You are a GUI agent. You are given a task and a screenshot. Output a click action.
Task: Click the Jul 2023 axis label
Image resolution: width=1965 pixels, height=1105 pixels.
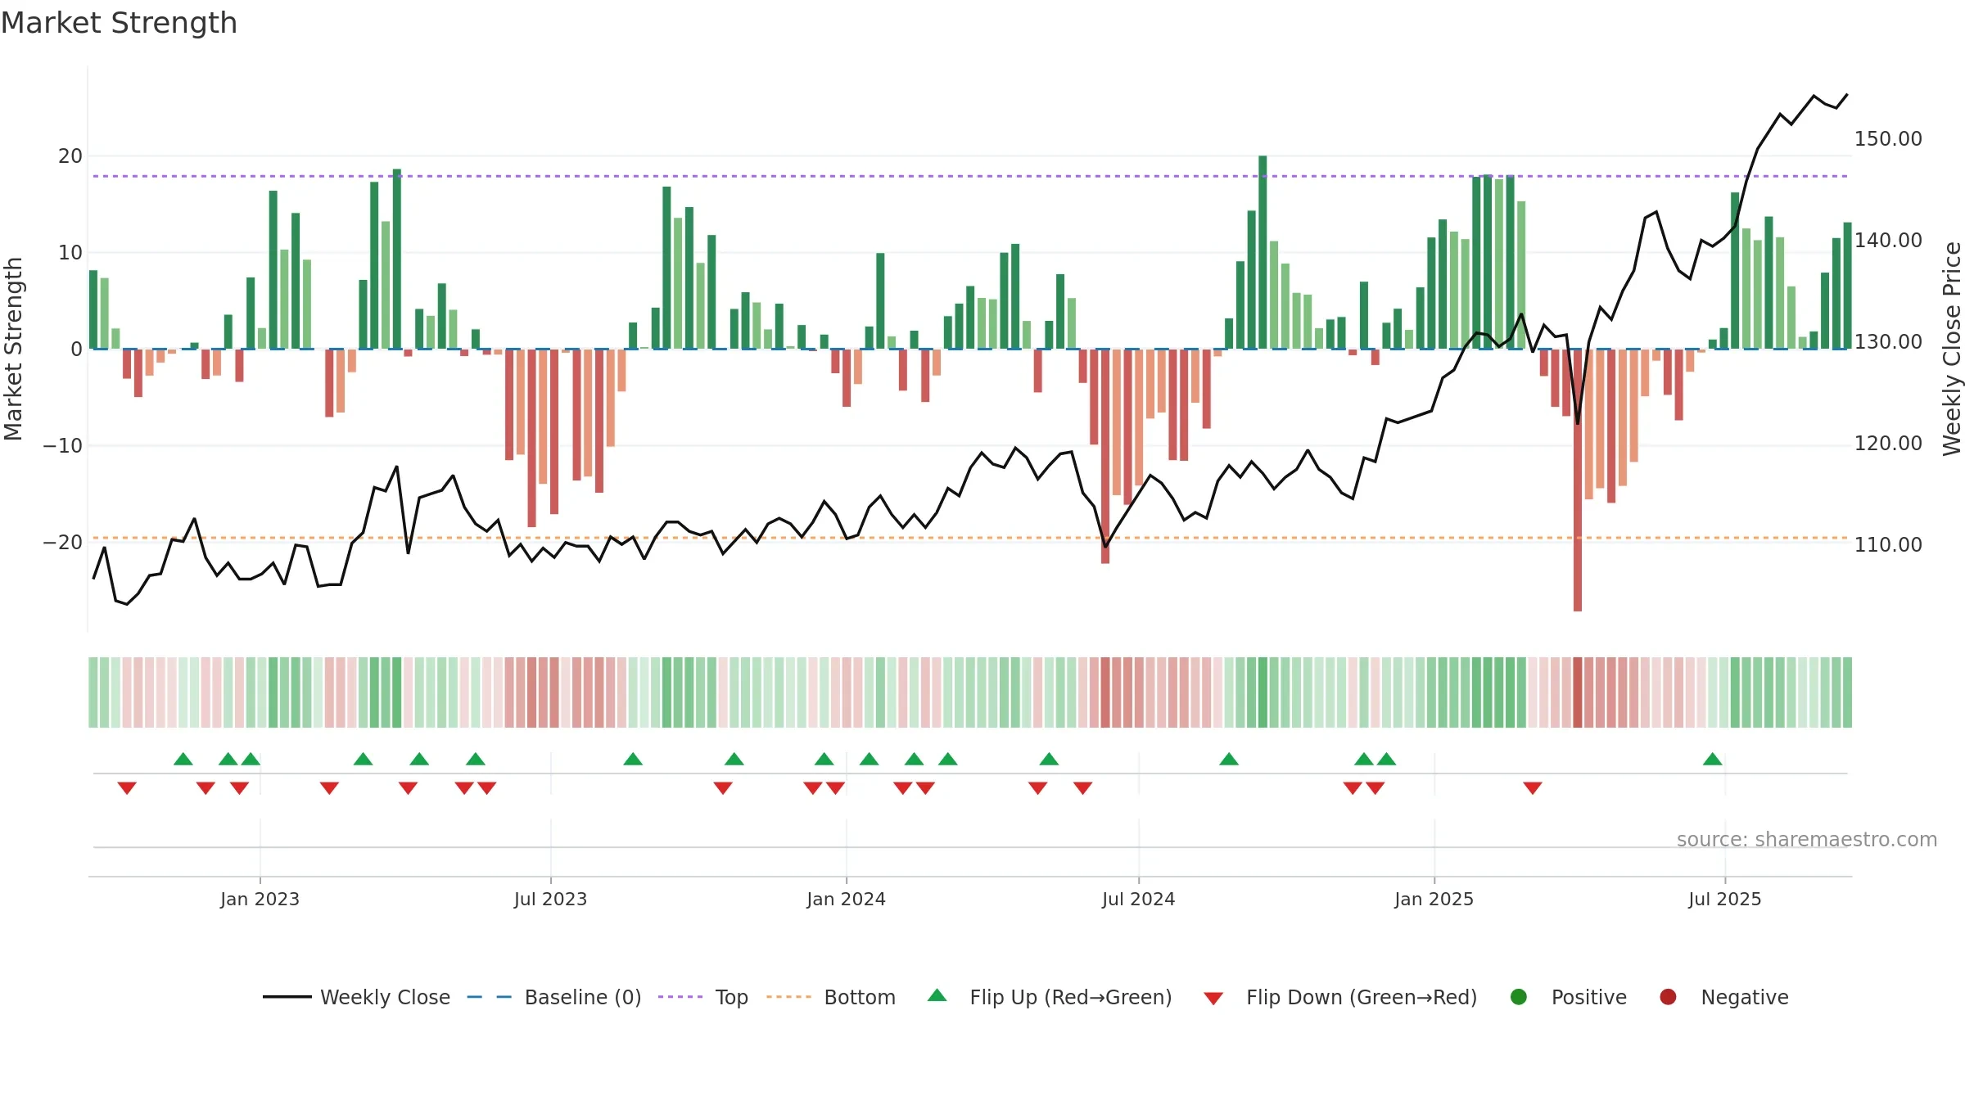point(550,899)
